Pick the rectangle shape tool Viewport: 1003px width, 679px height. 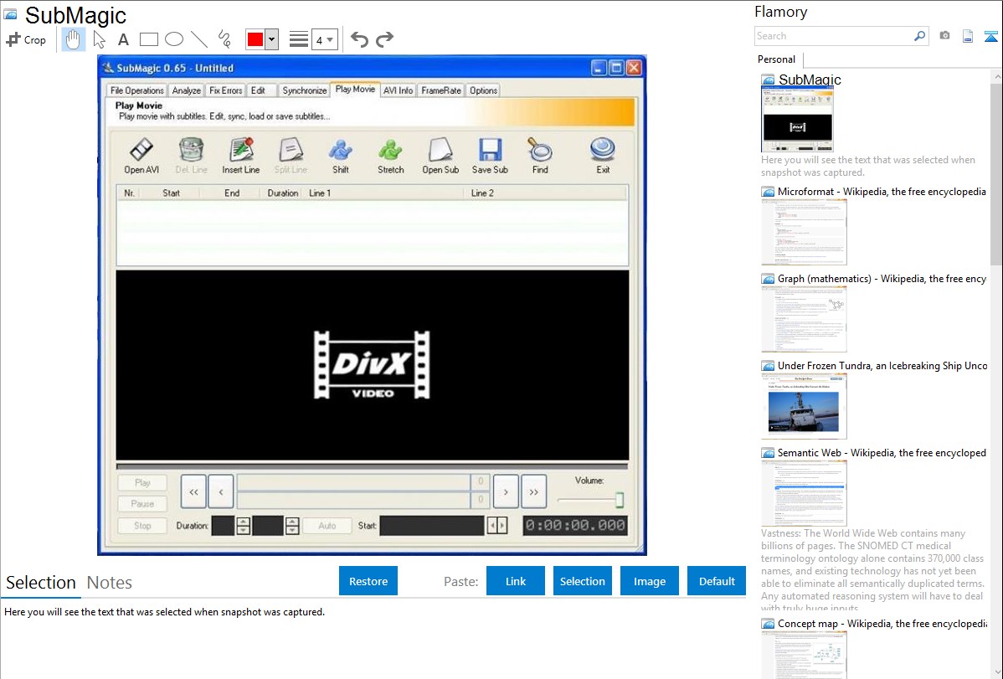(x=149, y=39)
